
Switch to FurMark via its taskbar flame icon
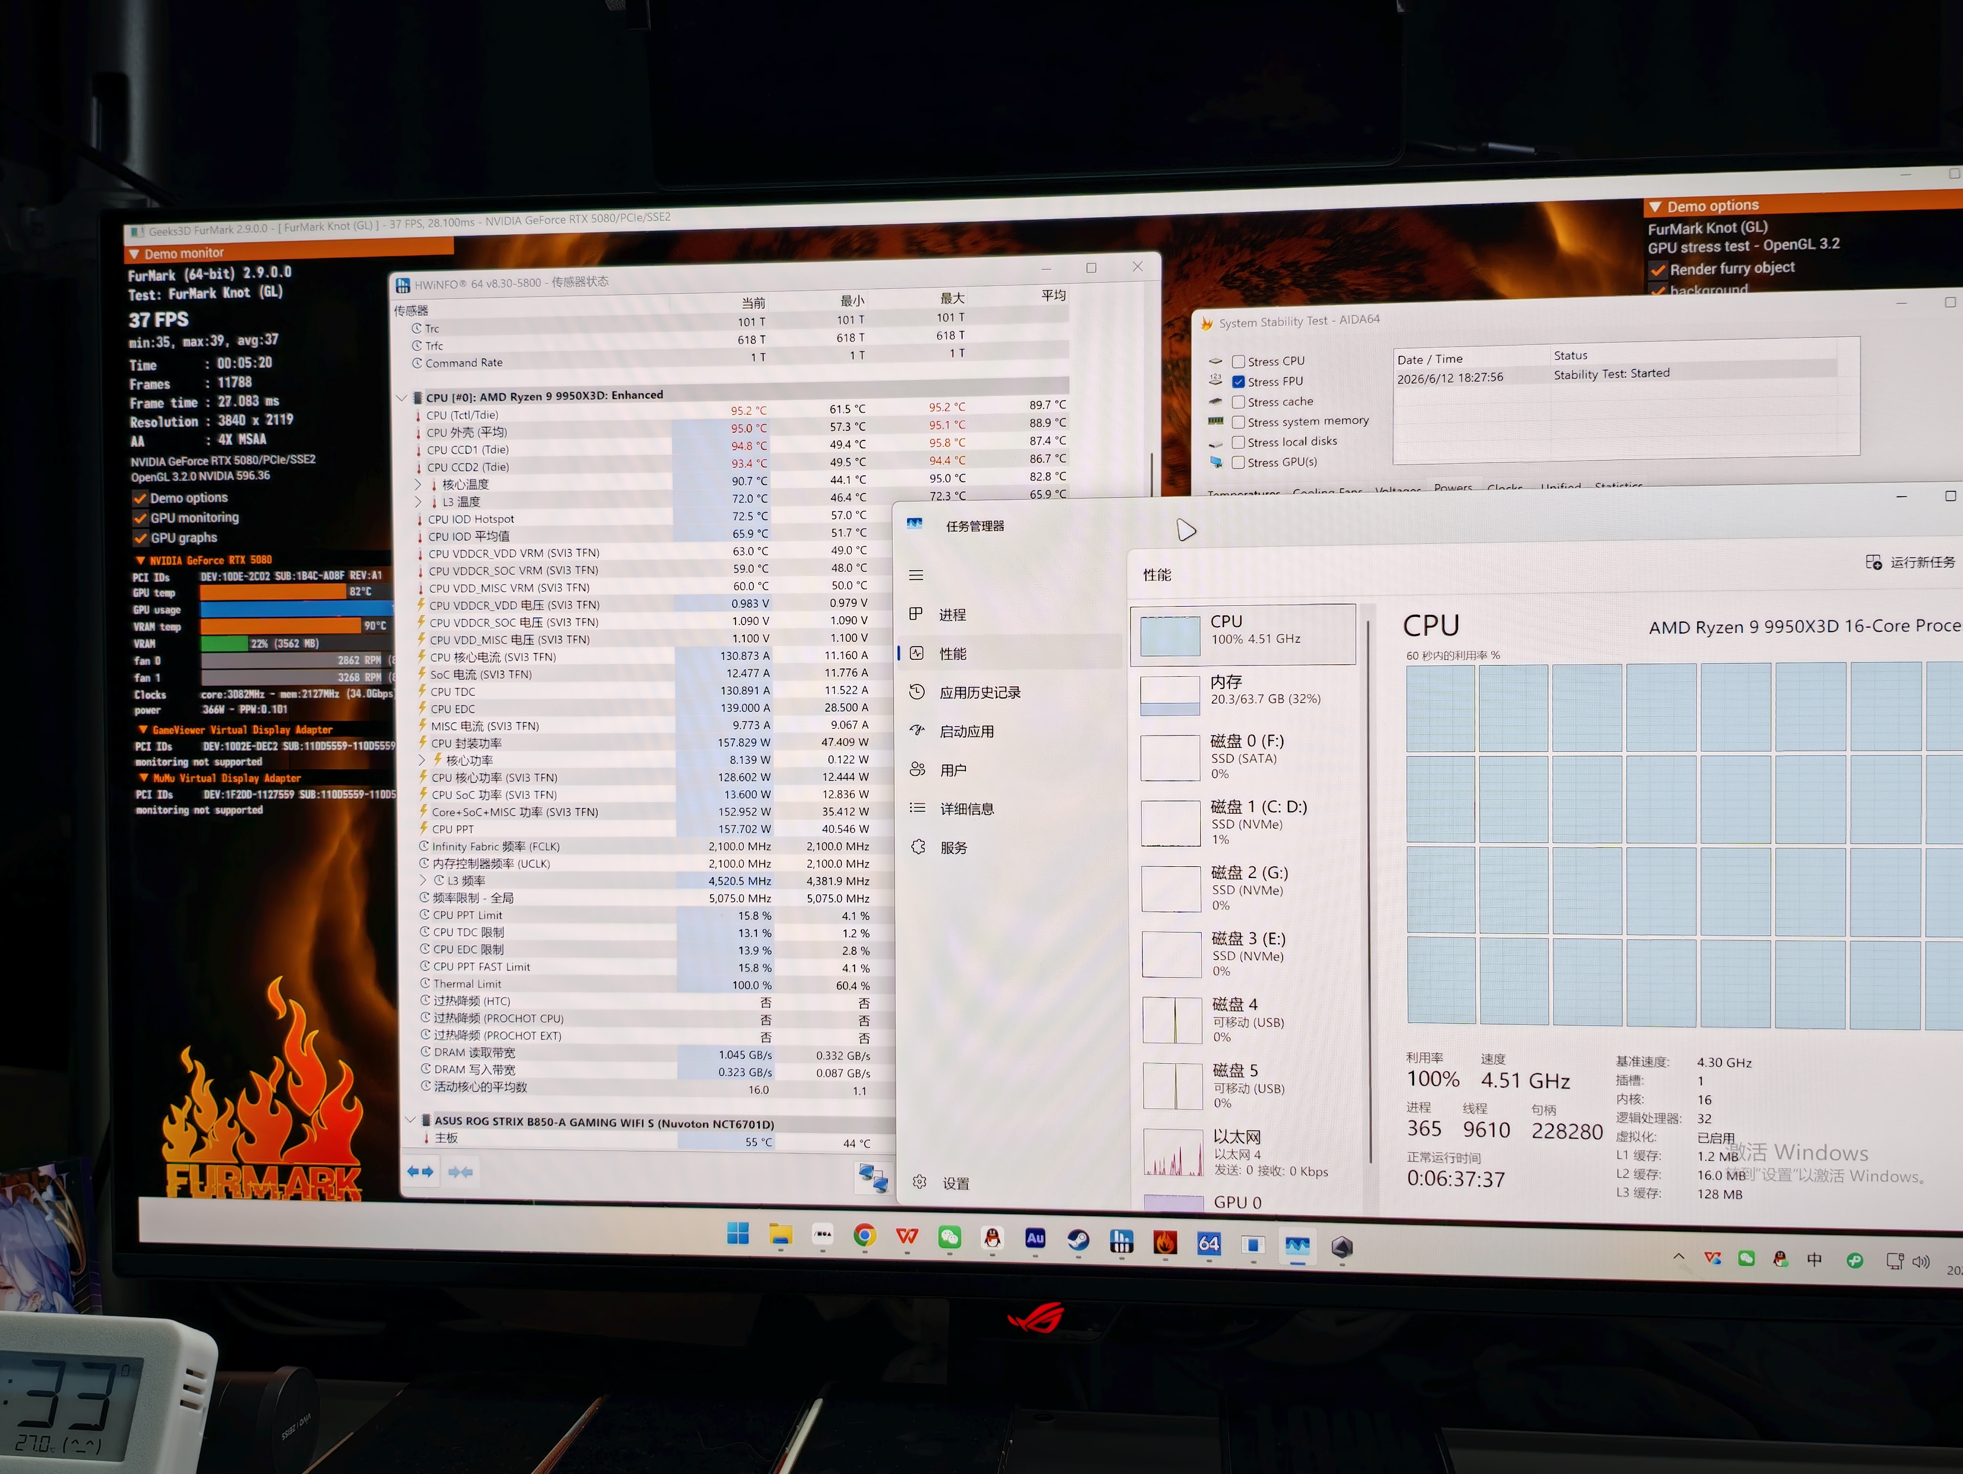click(x=1165, y=1242)
